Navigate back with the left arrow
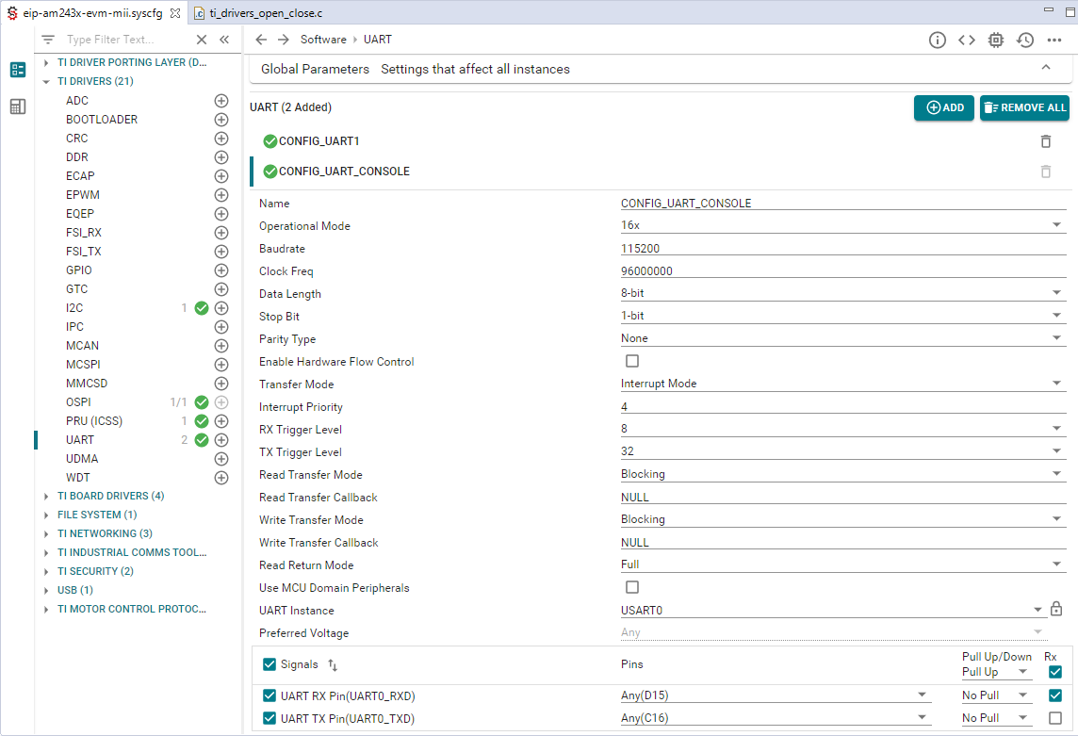The width and height of the screenshot is (1078, 736). click(261, 40)
